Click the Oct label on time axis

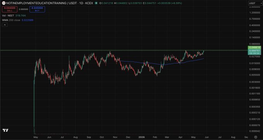click(102, 137)
